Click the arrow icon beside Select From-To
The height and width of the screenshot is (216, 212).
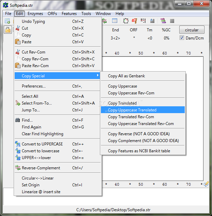click(18, 103)
